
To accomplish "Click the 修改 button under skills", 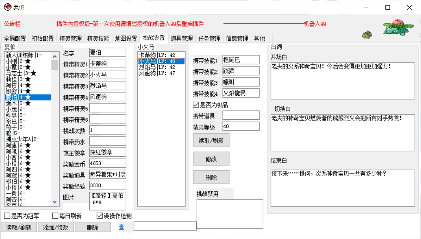I will [211, 159].
